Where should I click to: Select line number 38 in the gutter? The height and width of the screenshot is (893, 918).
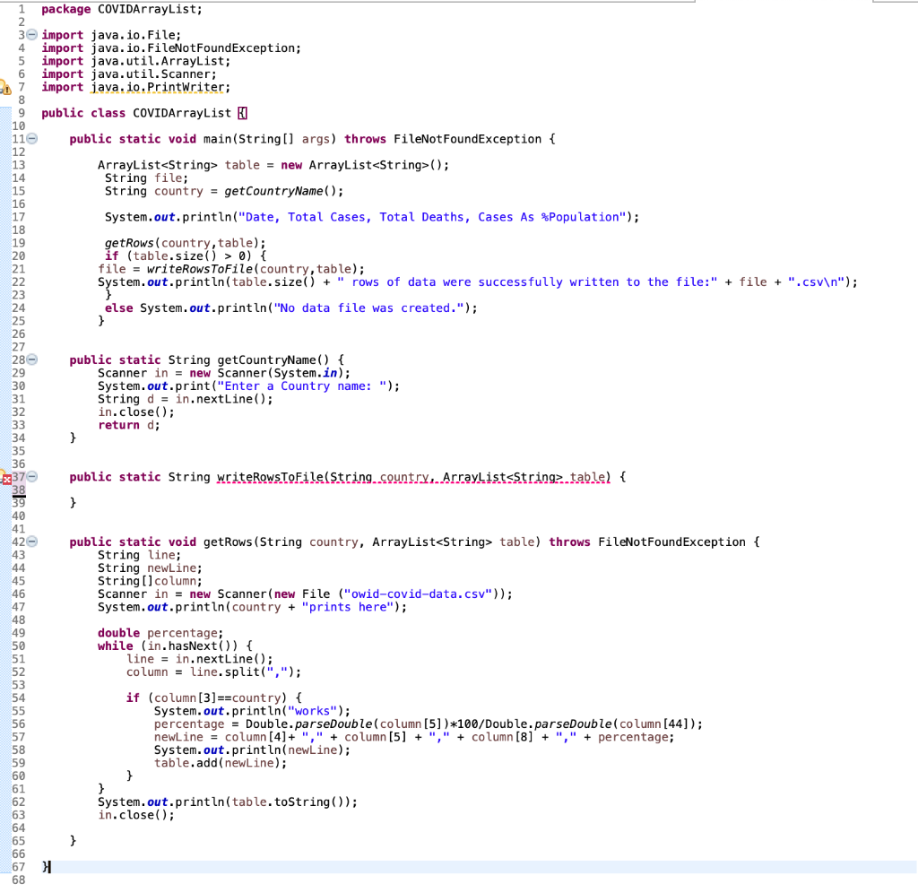coord(20,489)
